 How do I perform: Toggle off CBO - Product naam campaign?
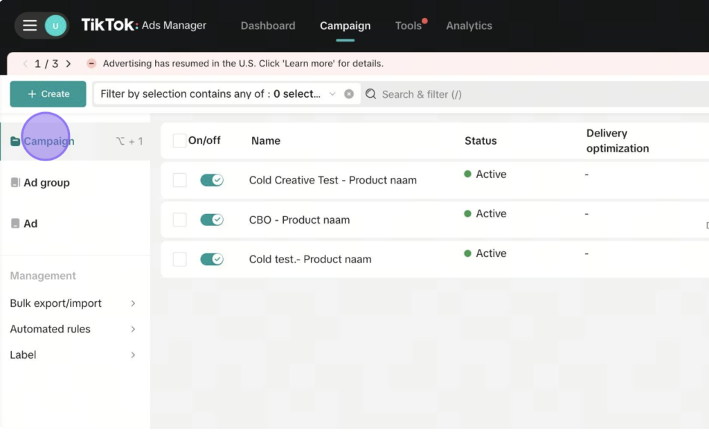coord(212,219)
